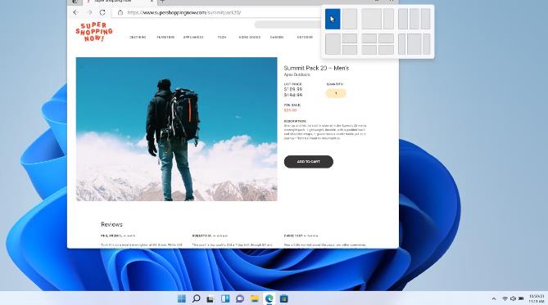
Task: Open the Outdoor category
Action: pyautogui.click(x=305, y=37)
